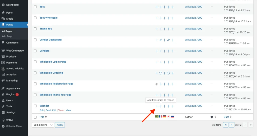Click the '32 items' count text
257x136 pixels.
click(x=217, y=125)
